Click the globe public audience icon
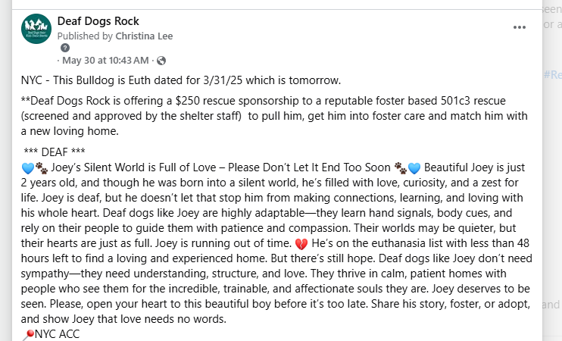The width and height of the screenshot is (562, 341). 161,61
